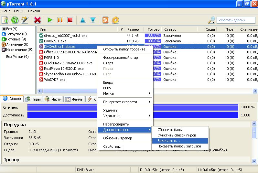Click the red X Remove toolbar icon
This screenshot has width=258, height=173.
point(38,20)
